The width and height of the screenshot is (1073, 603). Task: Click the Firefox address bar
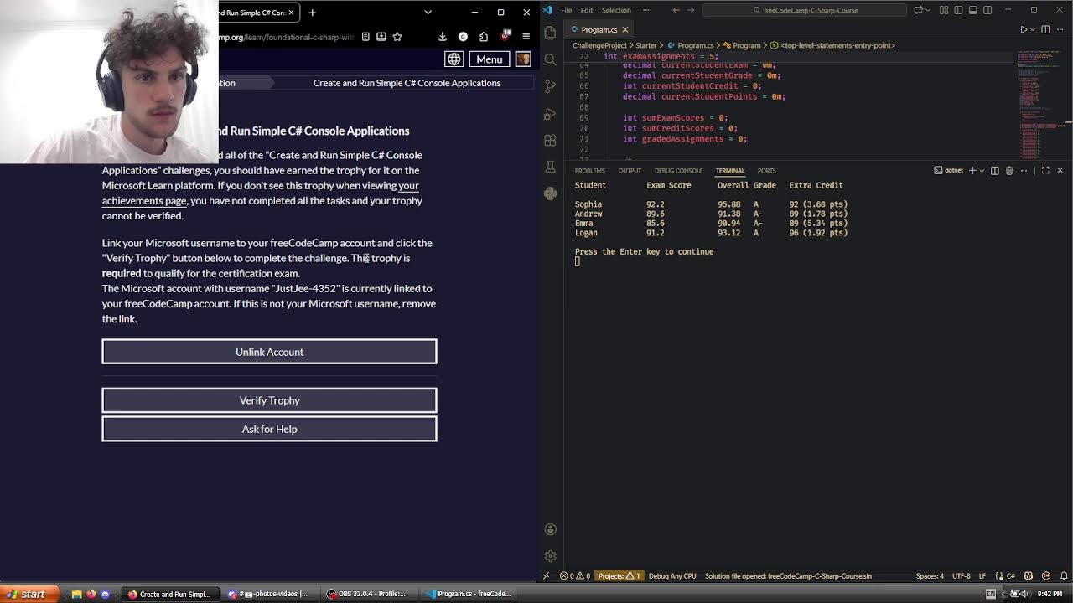click(288, 37)
